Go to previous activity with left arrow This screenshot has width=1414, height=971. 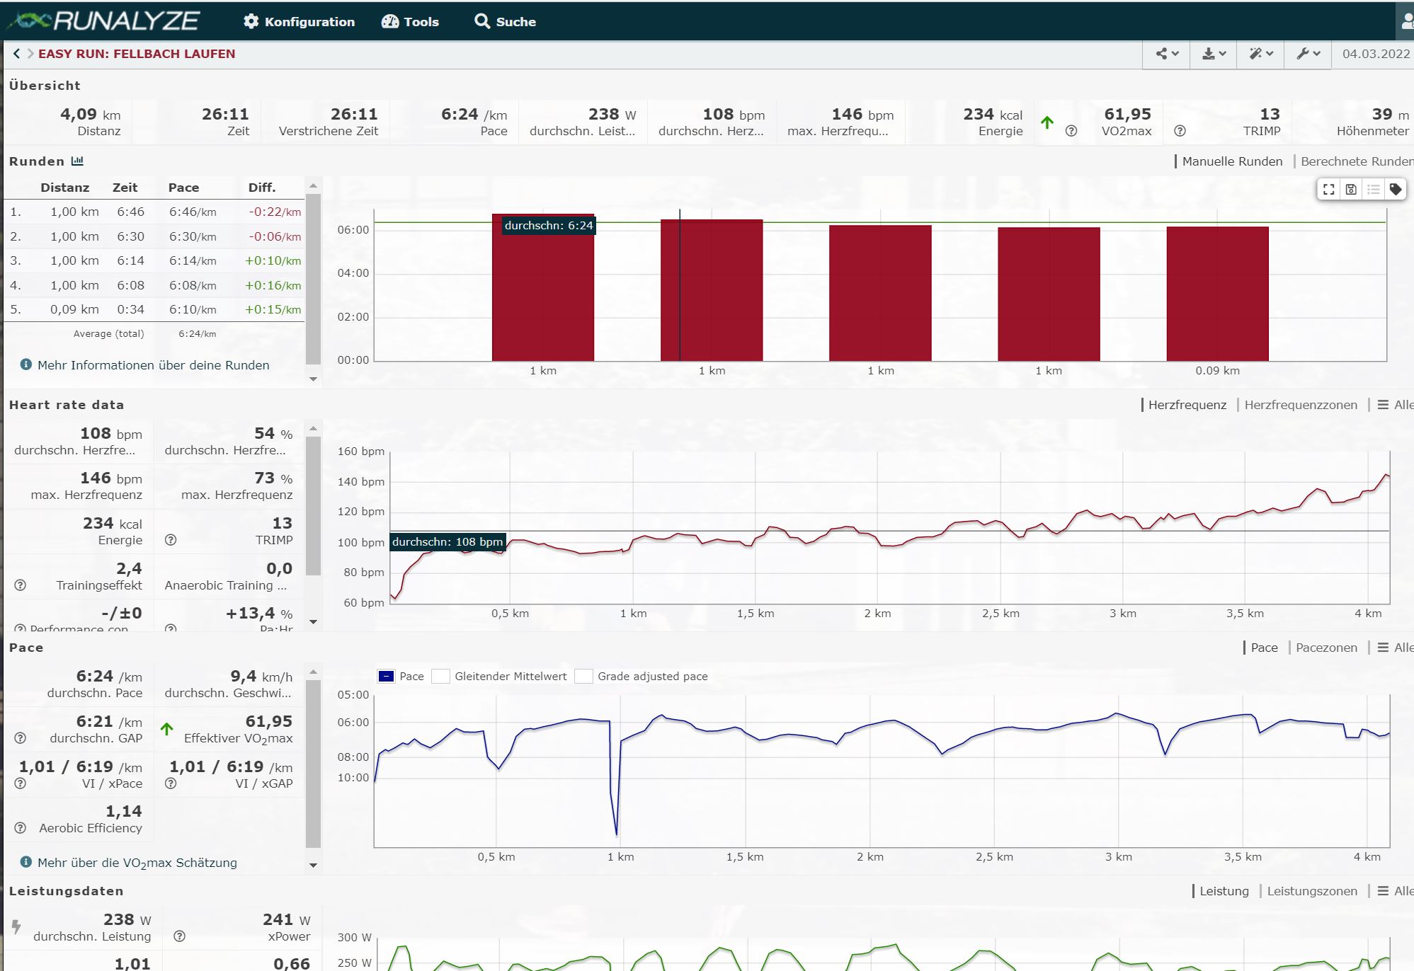pos(16,54)
